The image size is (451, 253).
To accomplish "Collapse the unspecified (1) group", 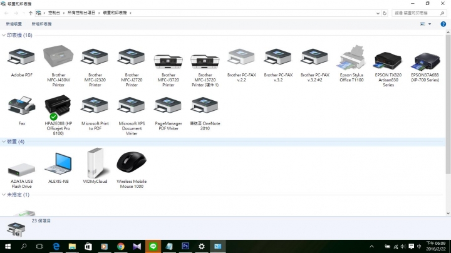I will point(4,195).
